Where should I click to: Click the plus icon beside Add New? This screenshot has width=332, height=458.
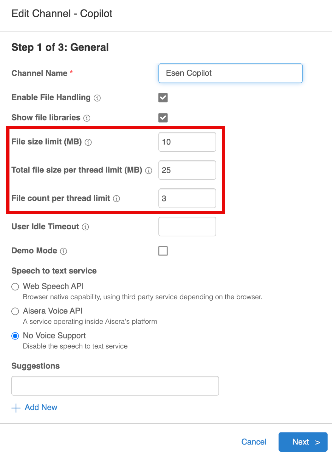pyautogui.click(x=16, y=408)
